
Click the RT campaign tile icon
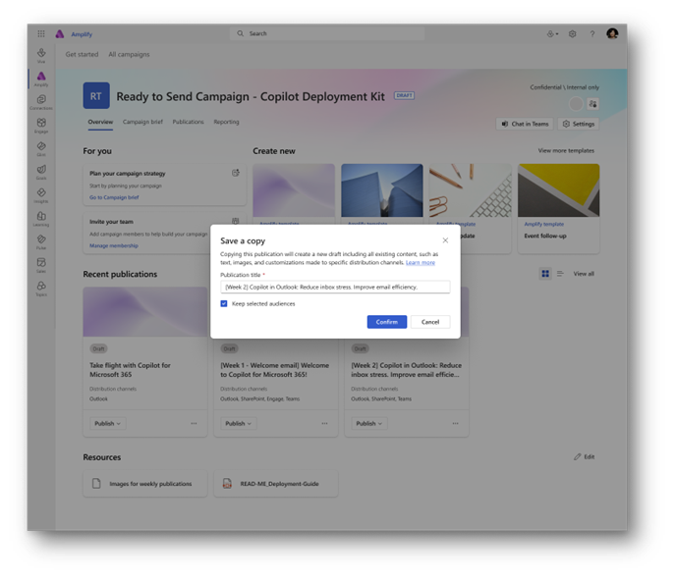[x=96, y=95]
